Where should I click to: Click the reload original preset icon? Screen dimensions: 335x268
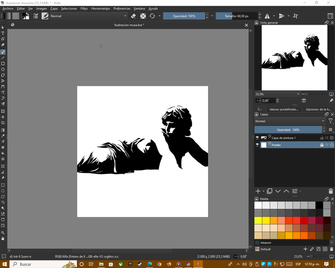pos(152,16)
